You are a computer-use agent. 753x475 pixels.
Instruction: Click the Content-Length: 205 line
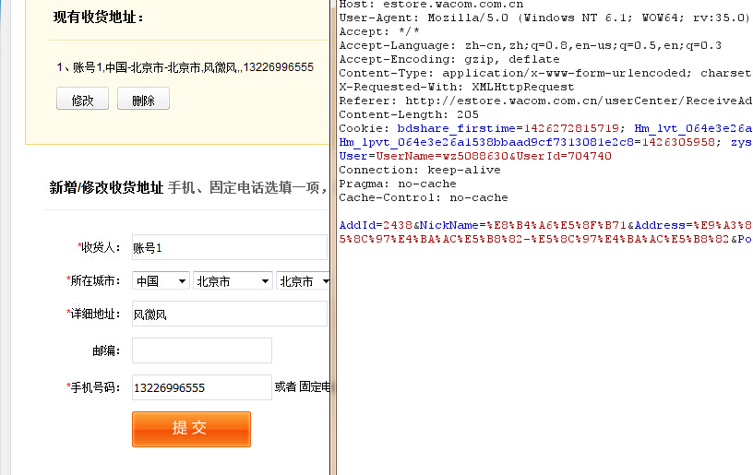click(x=409, y=114)
